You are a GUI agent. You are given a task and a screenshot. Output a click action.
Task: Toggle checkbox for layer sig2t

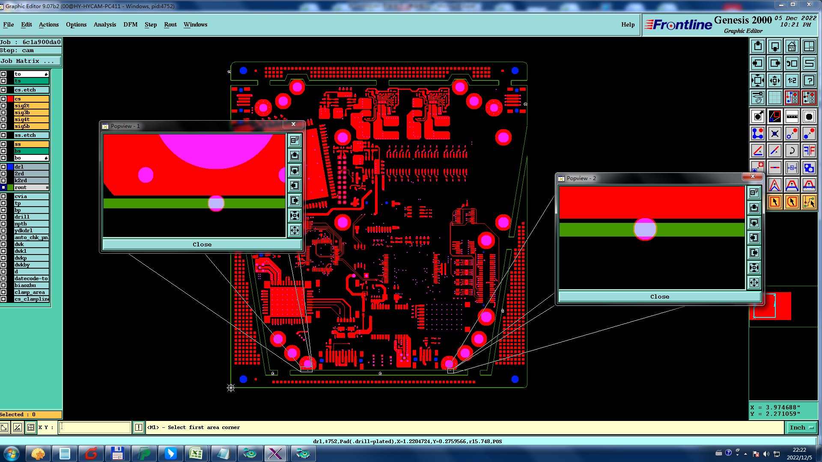point(3,106)
